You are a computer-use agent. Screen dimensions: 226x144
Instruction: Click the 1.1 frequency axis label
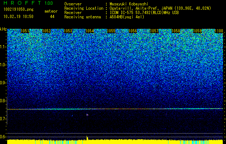click(3, 47)
